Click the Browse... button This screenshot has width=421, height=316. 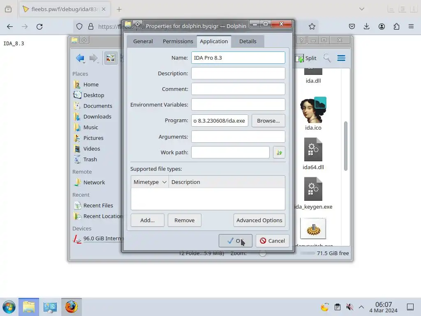click(268, 121)
